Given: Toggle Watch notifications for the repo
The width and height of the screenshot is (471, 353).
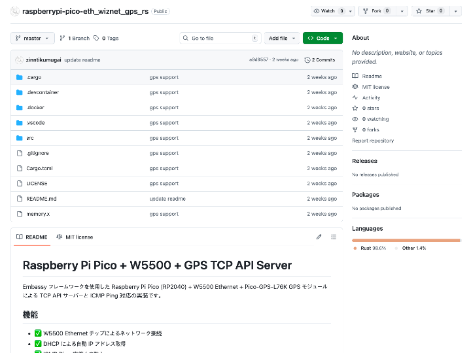Looking at the screenshot, I should click(328, 11).
